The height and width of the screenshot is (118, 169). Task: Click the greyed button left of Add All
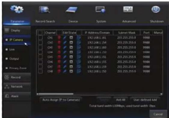coord(104,100)
